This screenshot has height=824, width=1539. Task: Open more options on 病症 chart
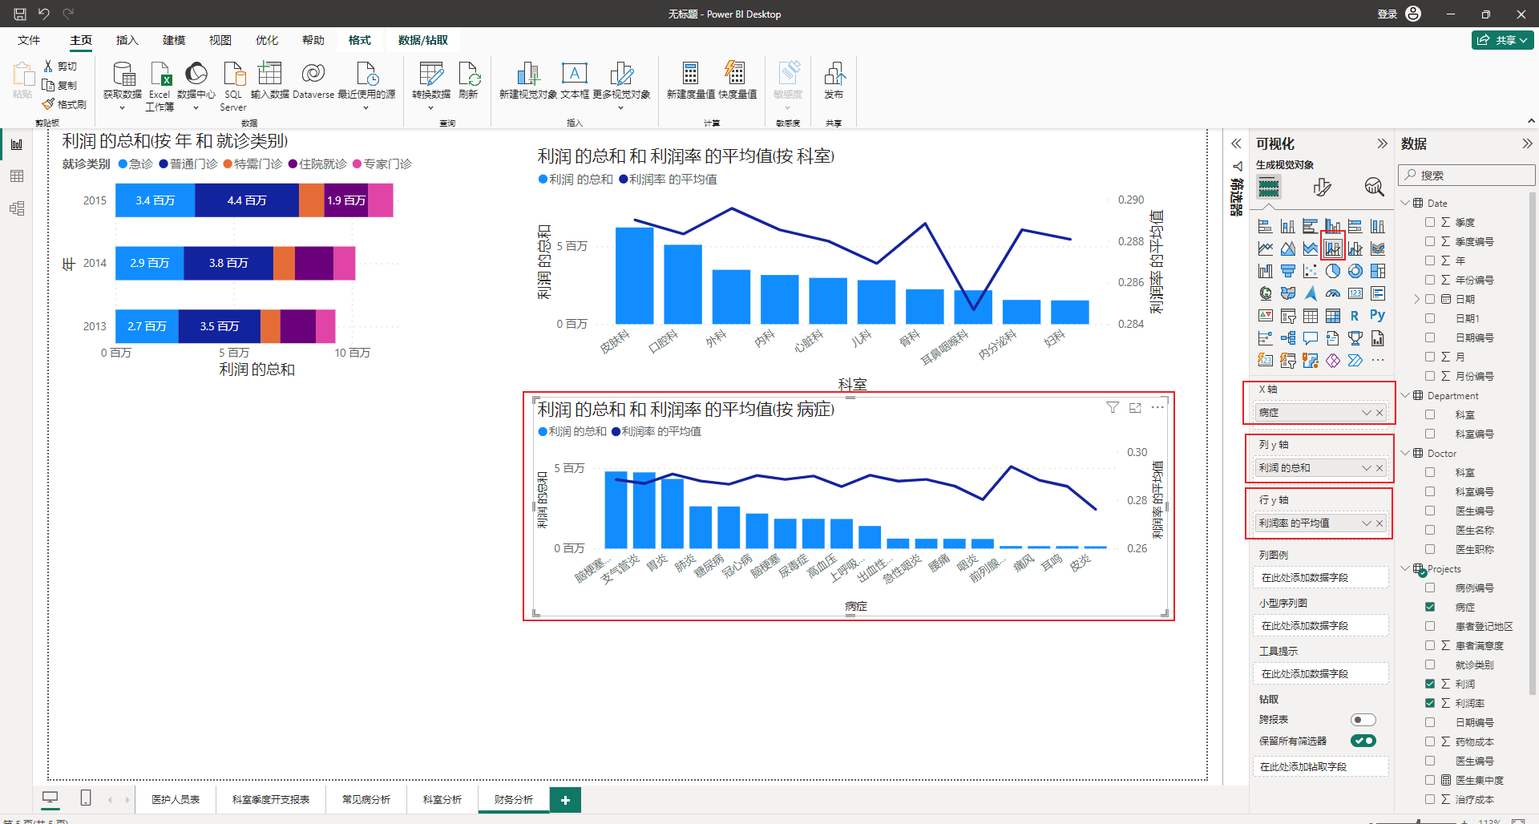[1157, 408]
